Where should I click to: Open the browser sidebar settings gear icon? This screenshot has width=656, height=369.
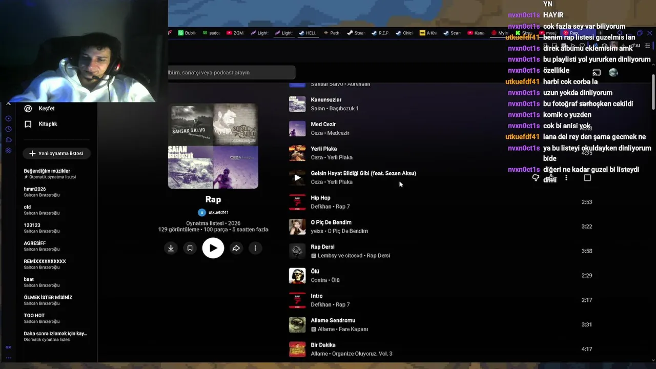pos(8,151)
